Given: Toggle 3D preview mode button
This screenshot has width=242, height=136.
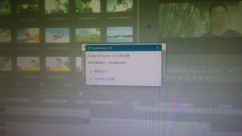Looking at the screenshot, I should 208,78.
